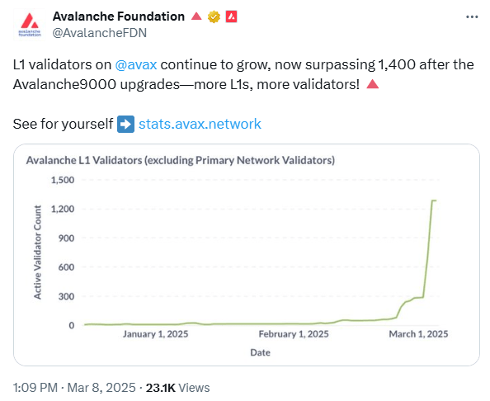The height and width of the screenshot is (401, 490).
Task: Click the @AvalancheFDN handle
Action: pos(99,33)
